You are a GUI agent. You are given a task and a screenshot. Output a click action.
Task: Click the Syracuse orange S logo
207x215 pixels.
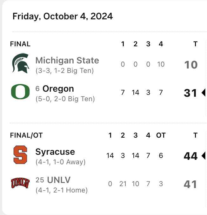[20, 155]
